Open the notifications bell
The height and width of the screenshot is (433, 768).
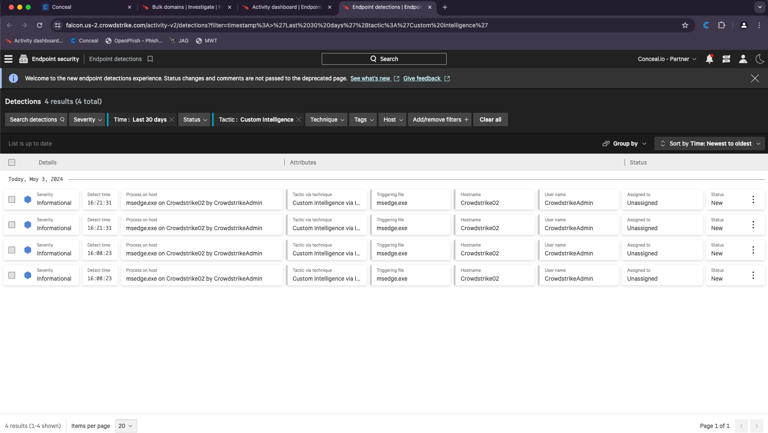[709, 59]
